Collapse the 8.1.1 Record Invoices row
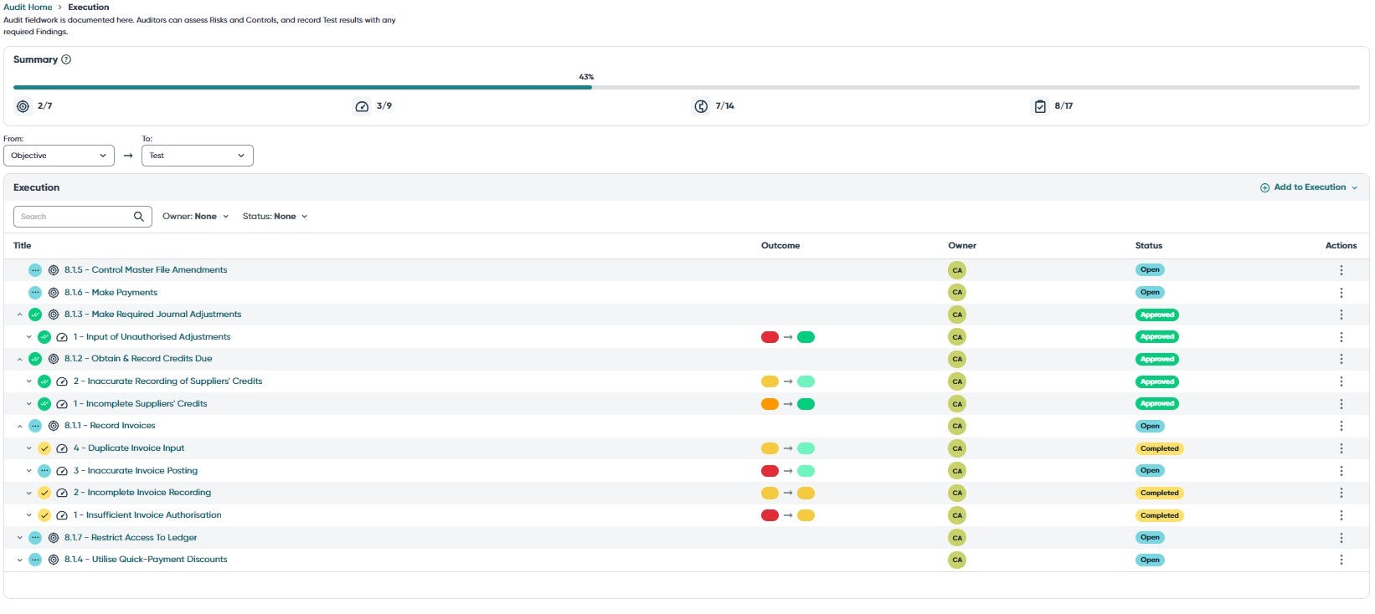The image size is (1375, 614). point(20,427)
